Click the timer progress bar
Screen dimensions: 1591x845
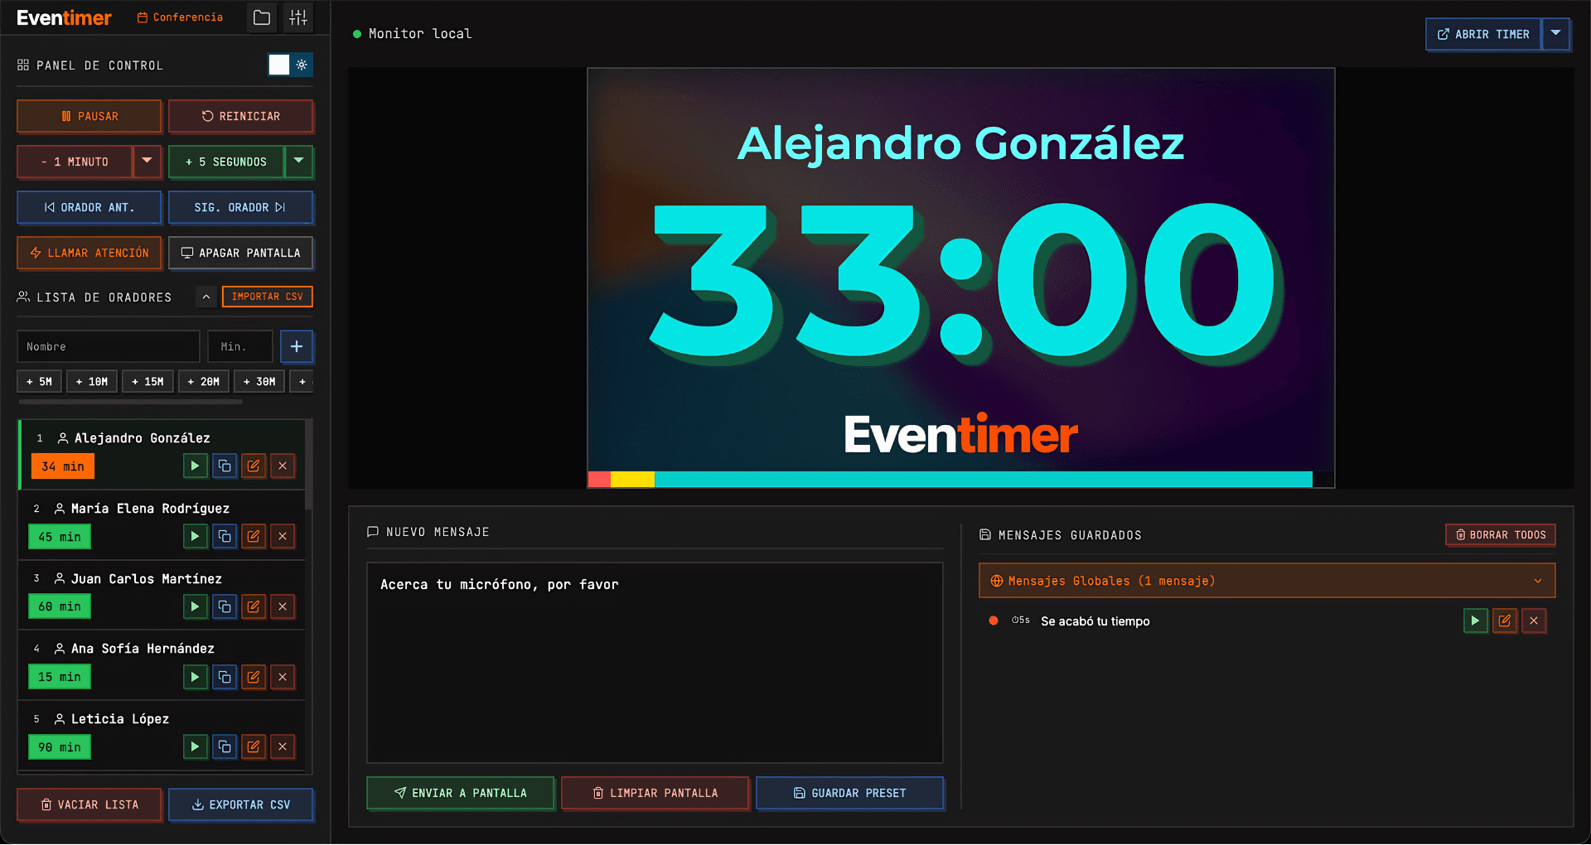pyautogui.click(x=961, y=480)
